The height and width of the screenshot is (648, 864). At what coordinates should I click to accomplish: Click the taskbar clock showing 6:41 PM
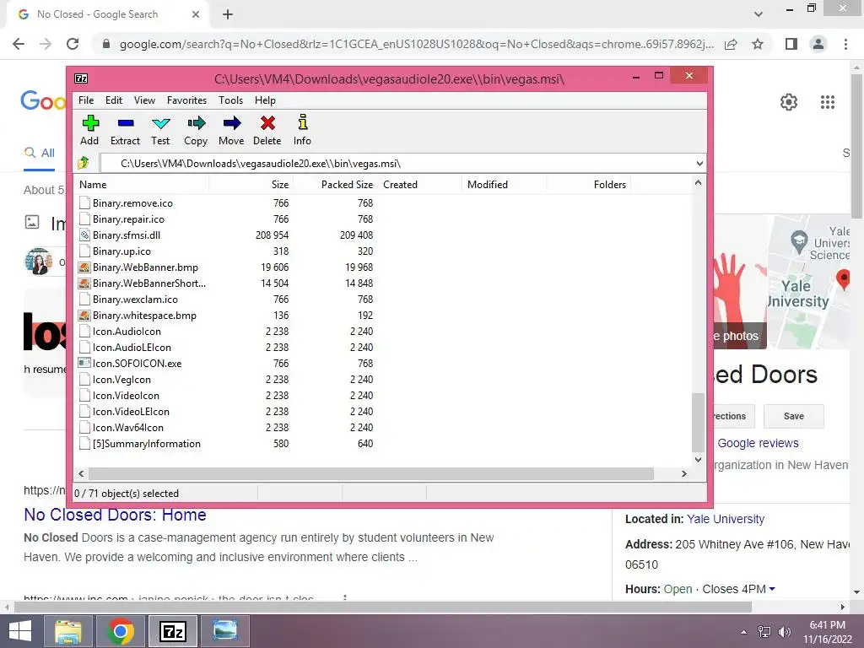[x=827, y=632]
